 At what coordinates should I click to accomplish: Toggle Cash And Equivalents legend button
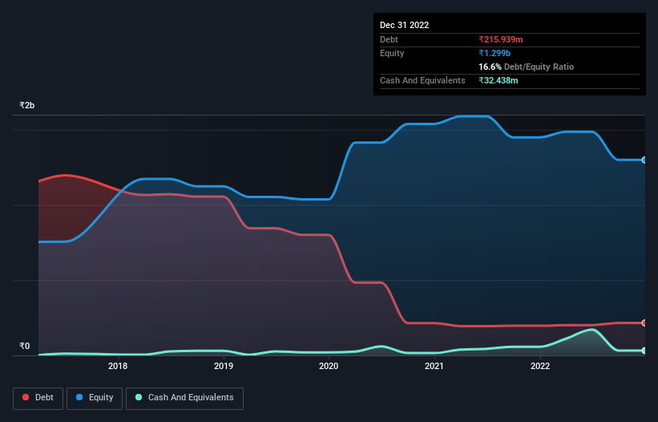coord(184,398)
